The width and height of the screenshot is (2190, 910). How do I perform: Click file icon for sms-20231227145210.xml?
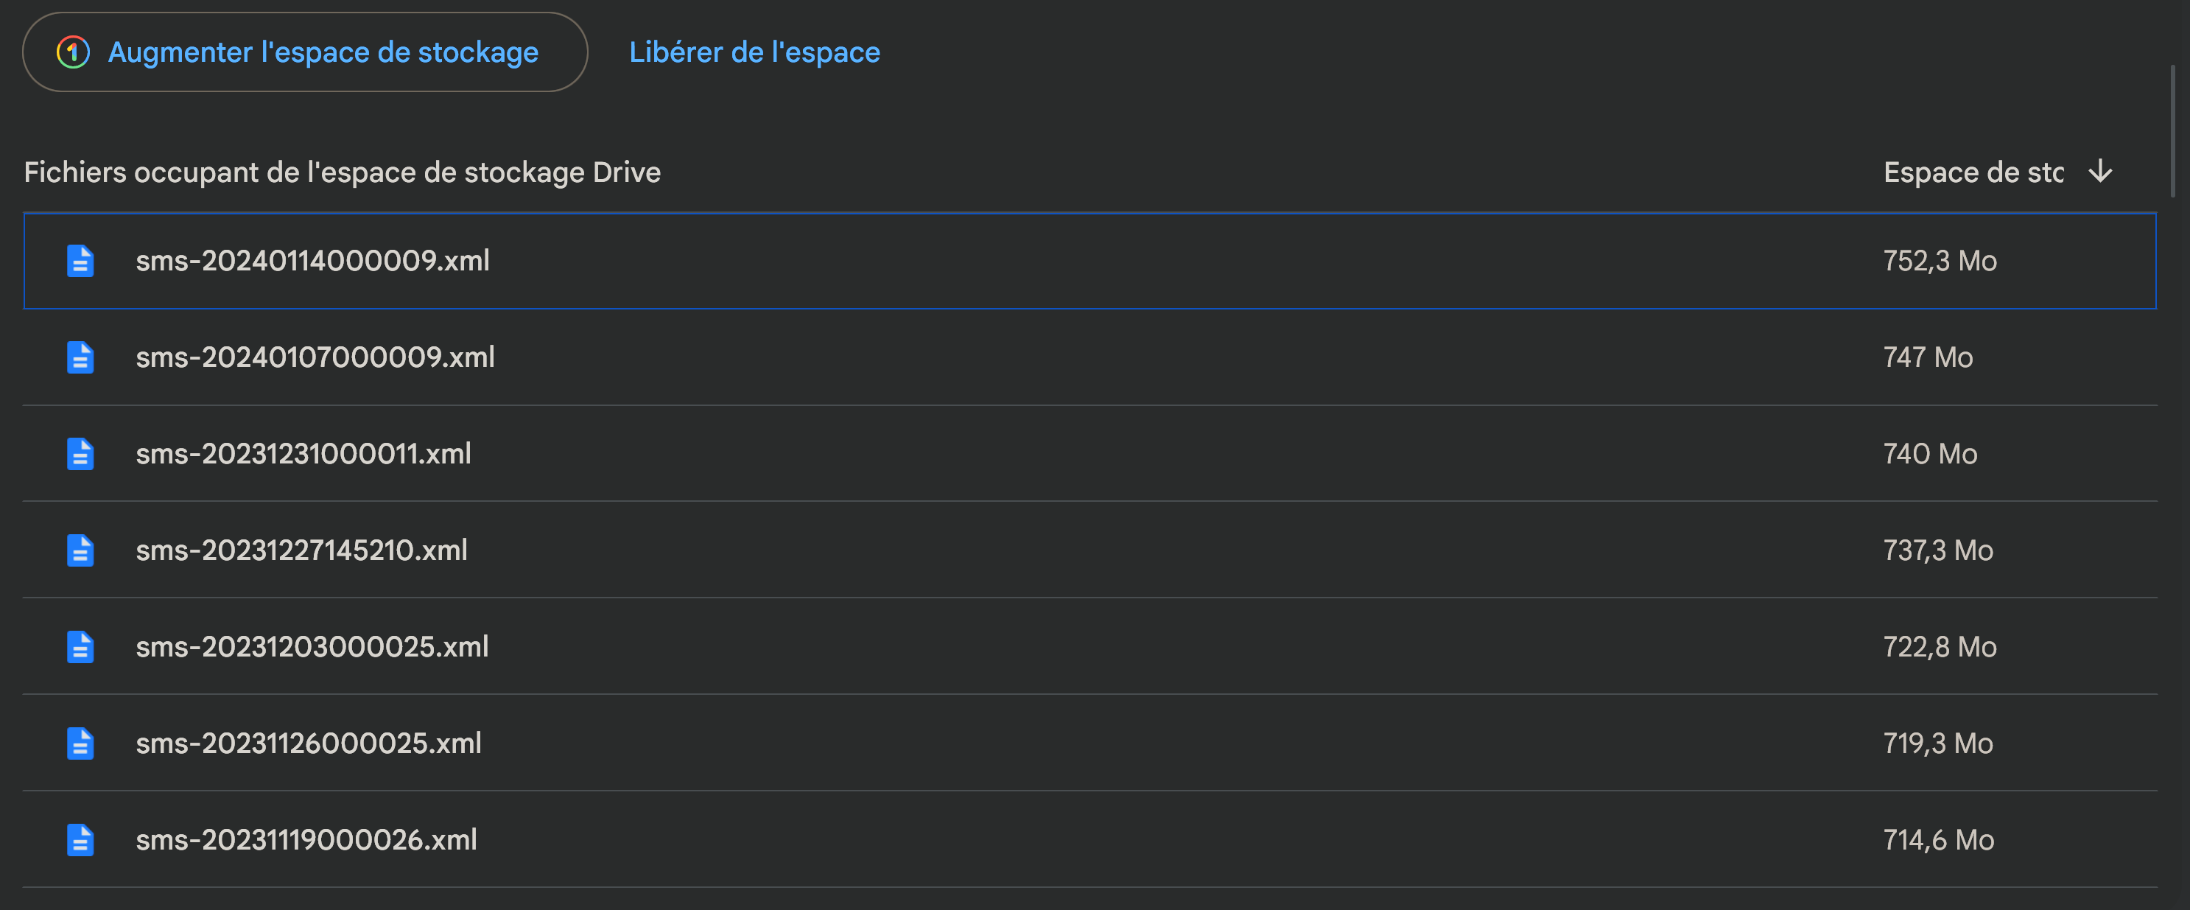80,550
